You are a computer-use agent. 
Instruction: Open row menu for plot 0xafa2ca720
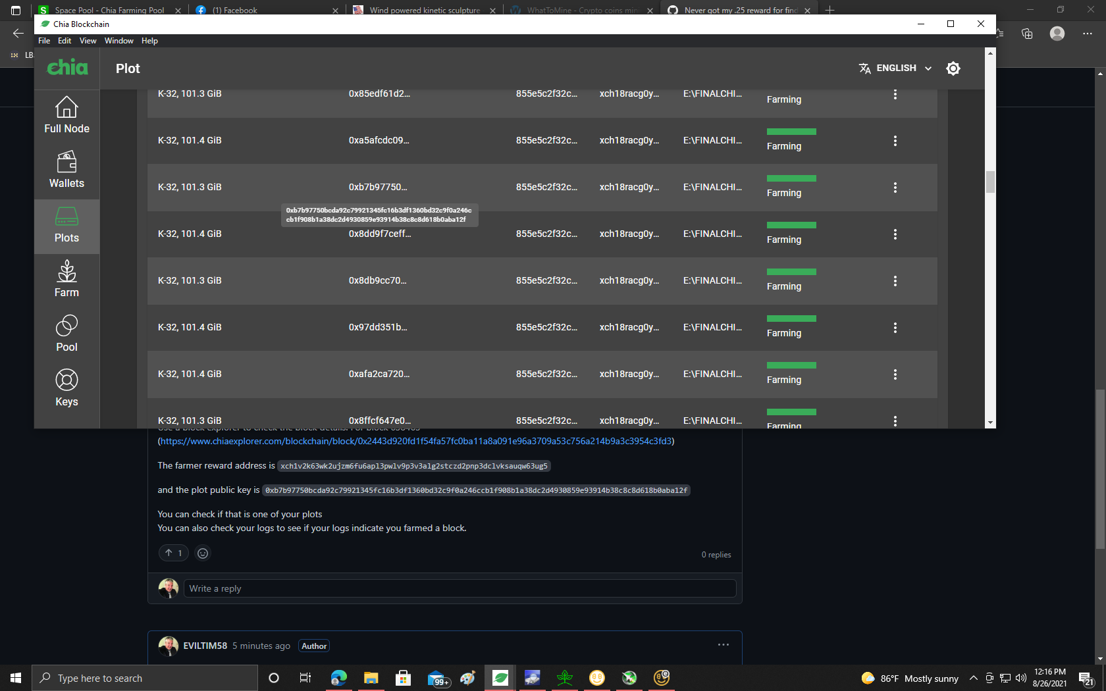tap(895, 374)
